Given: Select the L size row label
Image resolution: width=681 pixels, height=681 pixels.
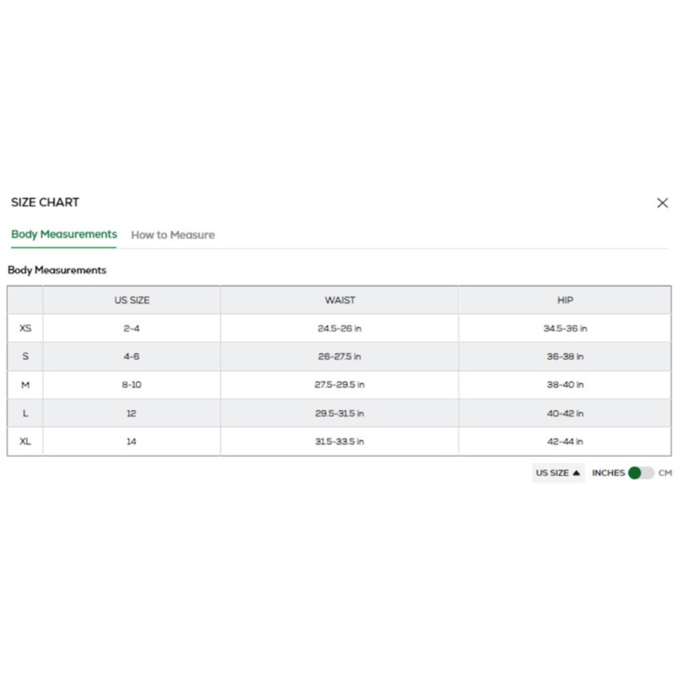Looking at the screenshot, I should (x=25, y=413).
